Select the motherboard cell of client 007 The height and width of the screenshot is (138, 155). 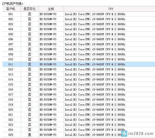48,44
